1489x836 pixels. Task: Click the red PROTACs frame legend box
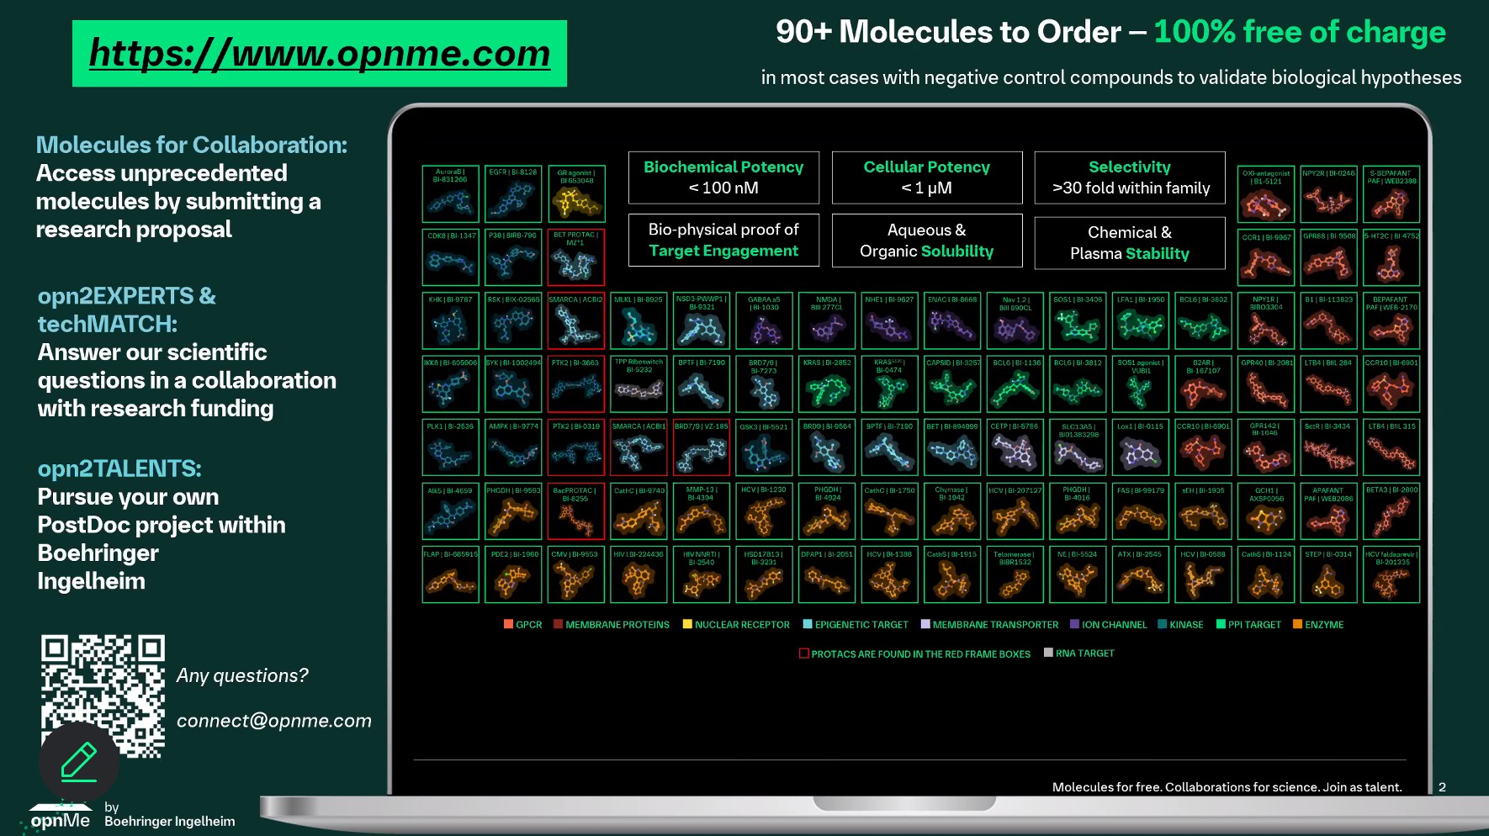[x=804, y=653]
